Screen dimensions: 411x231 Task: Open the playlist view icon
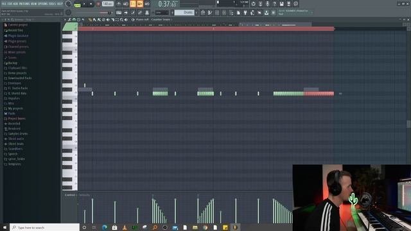tap(203, 13)
